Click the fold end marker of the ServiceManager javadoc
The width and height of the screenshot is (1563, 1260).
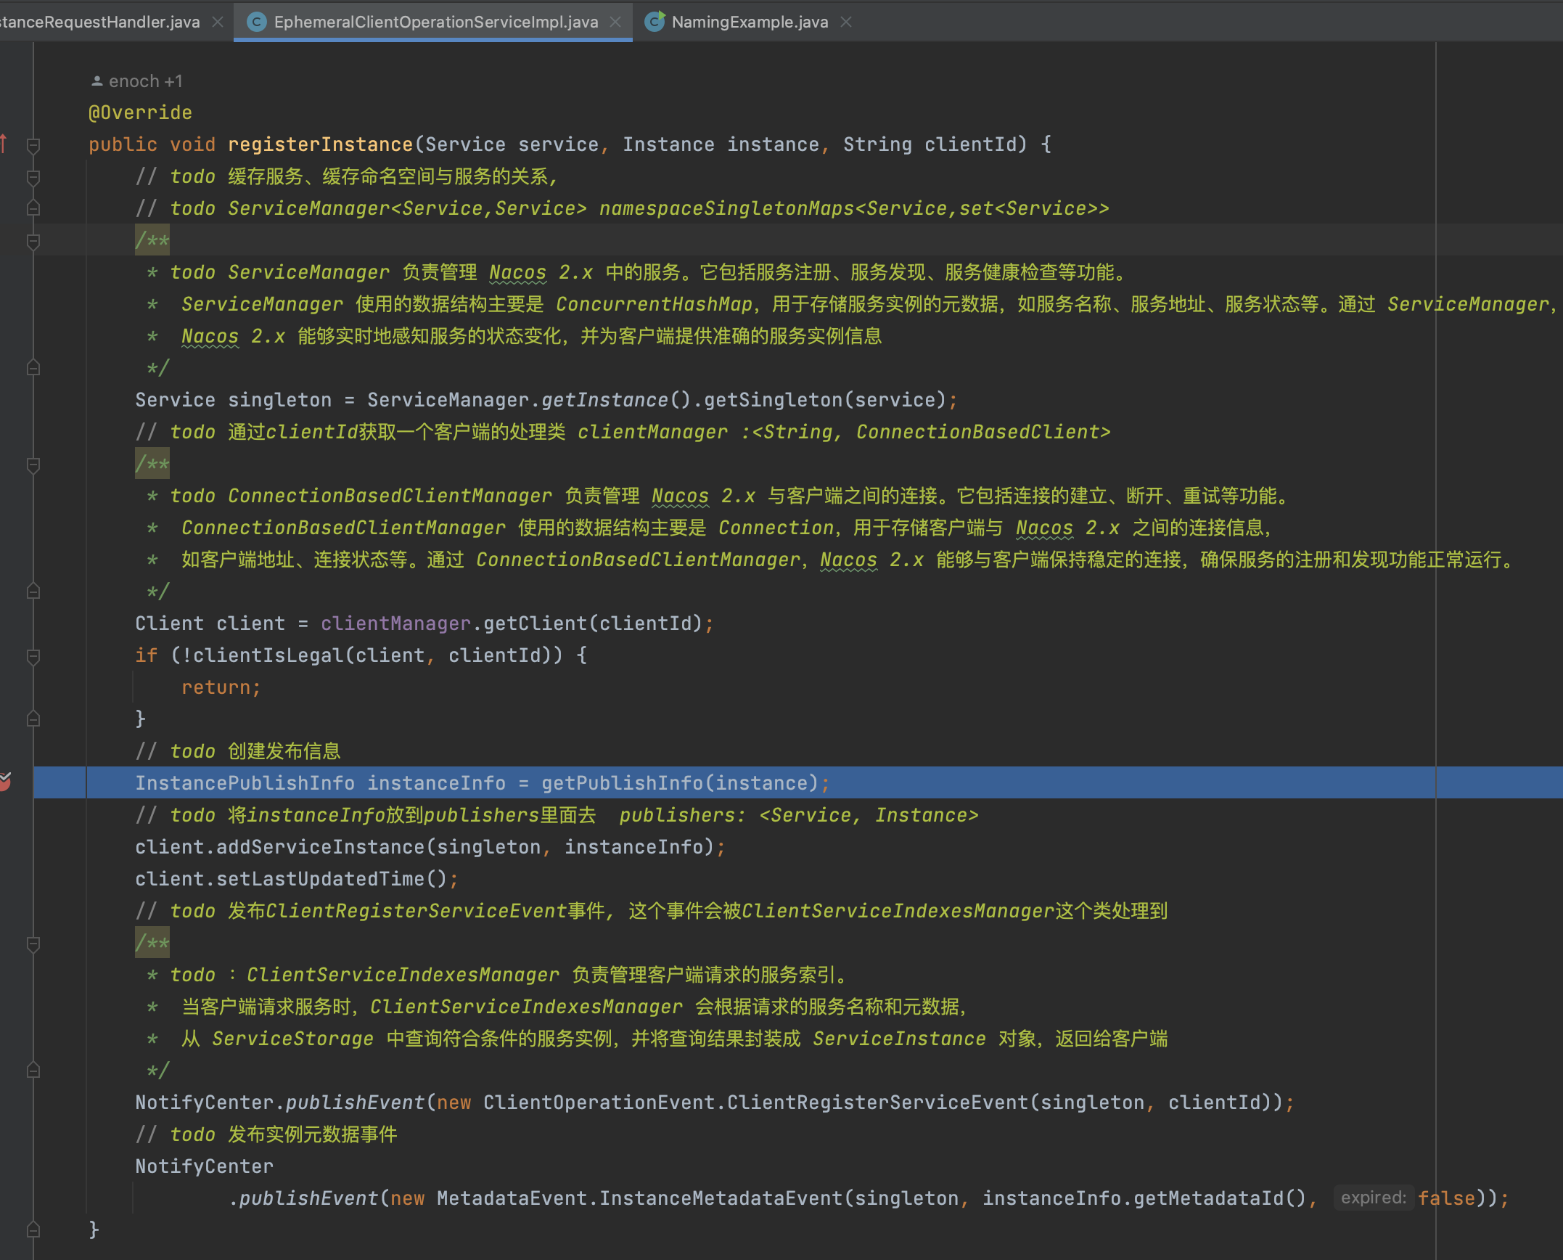pos(33,368)
